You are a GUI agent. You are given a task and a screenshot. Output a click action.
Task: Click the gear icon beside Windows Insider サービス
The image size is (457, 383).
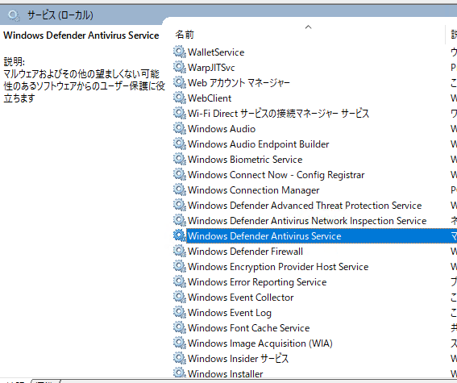point(180,358)
